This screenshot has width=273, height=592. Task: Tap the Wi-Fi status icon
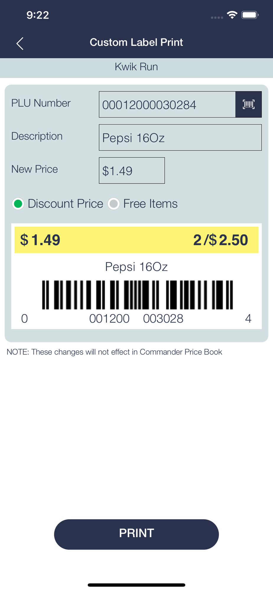pos(232,15)
